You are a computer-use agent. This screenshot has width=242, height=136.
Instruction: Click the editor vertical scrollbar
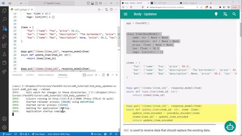click(119, 36)
